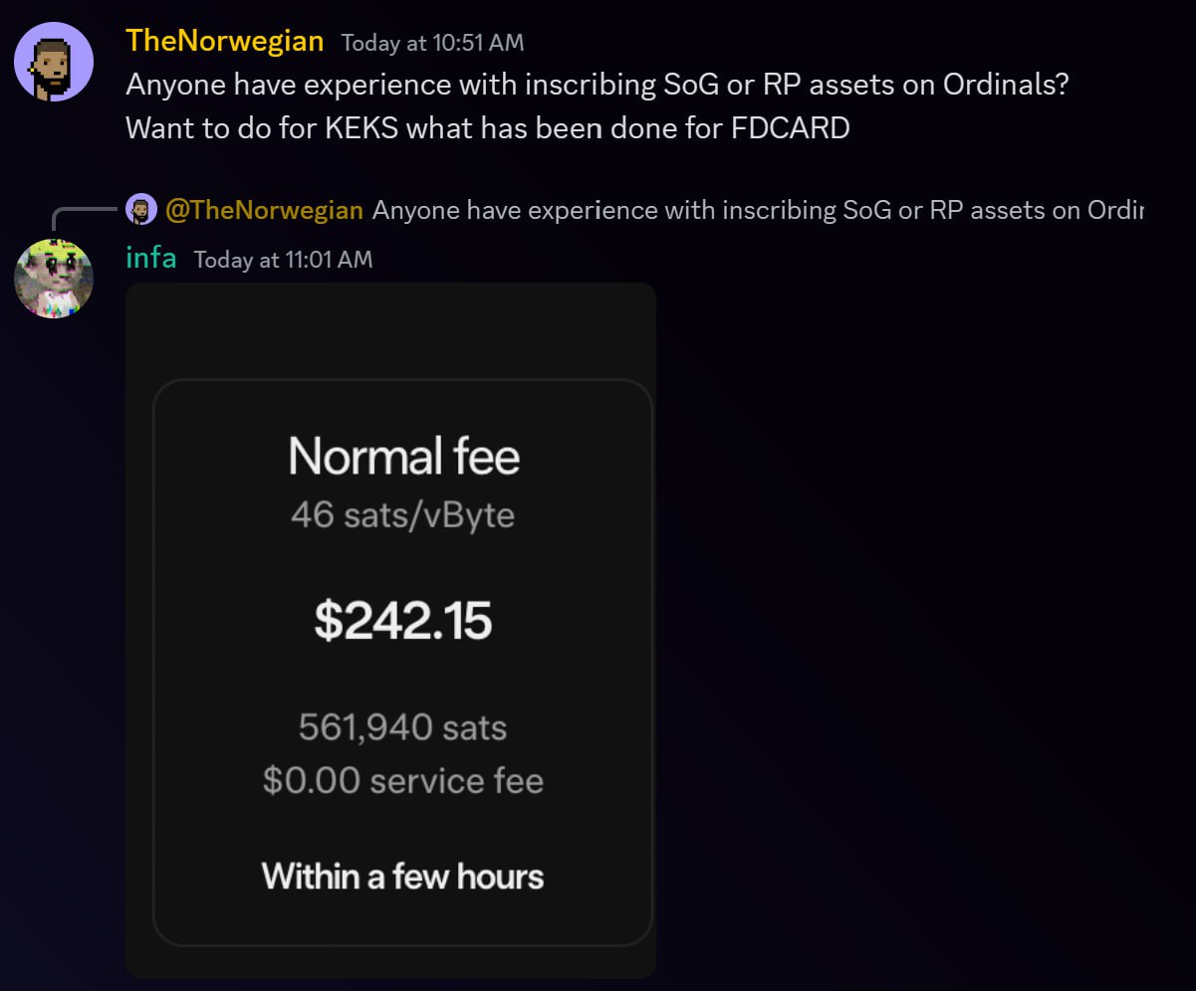Open TheNorwegian username profile popup
The height and width of the screenshot is (991, 1197).
225,41
